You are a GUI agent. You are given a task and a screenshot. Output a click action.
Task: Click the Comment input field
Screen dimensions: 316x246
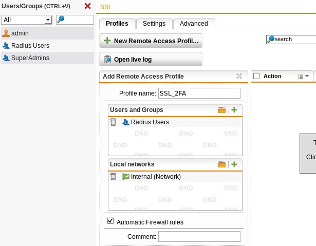pos(199,236)
